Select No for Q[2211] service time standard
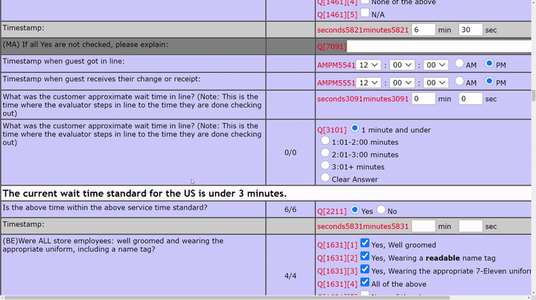The image size is (536, 300). 381,209
